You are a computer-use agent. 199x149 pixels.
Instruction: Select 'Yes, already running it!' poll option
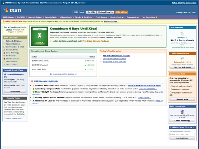[171, 86]
